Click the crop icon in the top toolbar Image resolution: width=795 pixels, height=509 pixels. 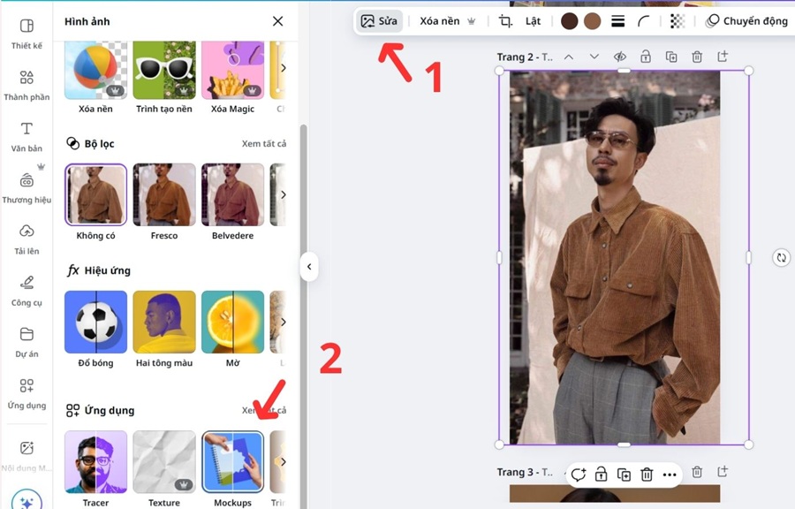pos(505,21)
